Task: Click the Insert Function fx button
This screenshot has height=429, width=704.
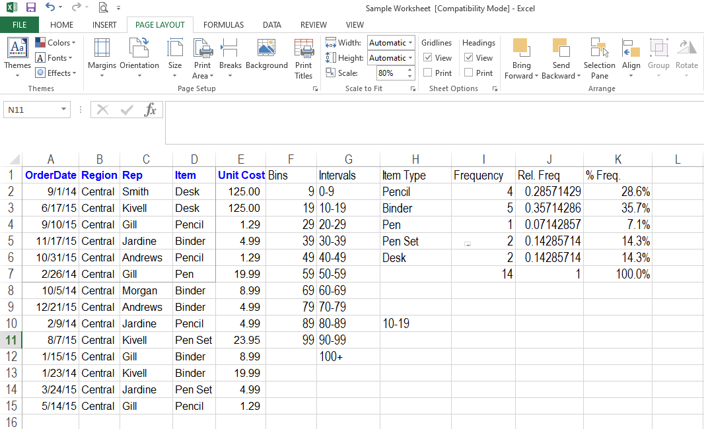Action: click(151, 110)
